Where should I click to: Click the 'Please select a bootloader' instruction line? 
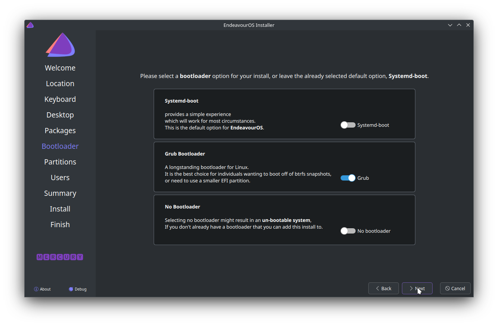click(285, 76)
